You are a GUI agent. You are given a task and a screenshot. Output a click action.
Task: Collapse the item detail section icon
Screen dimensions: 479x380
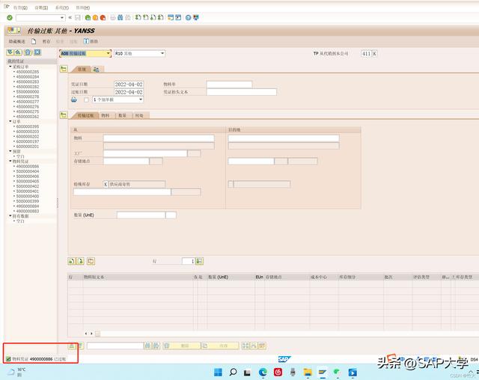64,115
